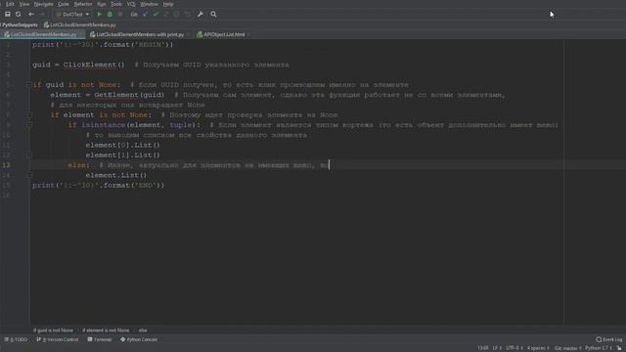Navigate forward with the right arrow icon
This screenshot has width=626, height=352.
pos(42,14)
